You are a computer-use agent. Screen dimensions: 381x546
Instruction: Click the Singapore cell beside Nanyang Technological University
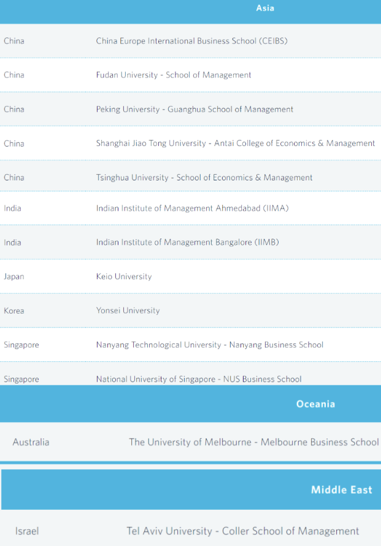(x=21, y=345)
